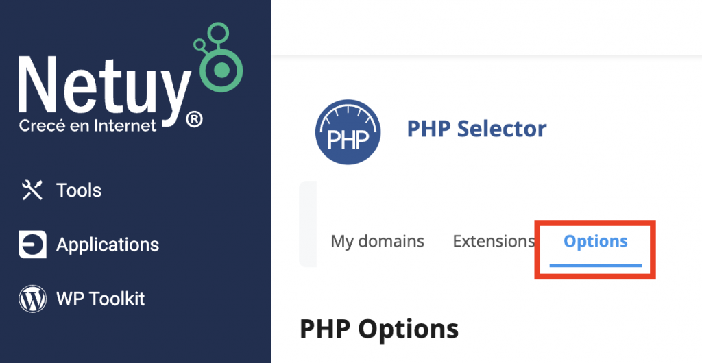Screen dimensions: 702x363
Task: Click the small green node on Netuy logo
Action: click(x=199, y=44)
